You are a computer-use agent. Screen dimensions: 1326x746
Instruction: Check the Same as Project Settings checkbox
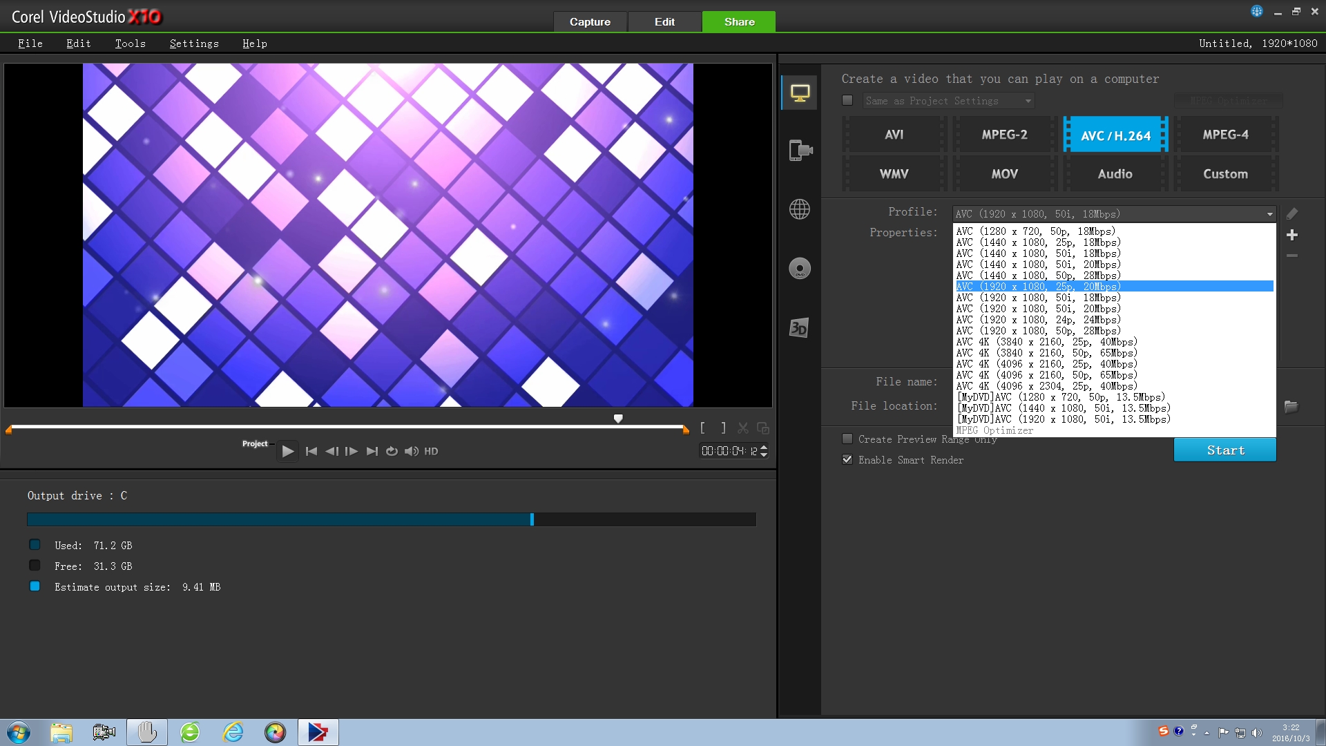pos(847,101)
